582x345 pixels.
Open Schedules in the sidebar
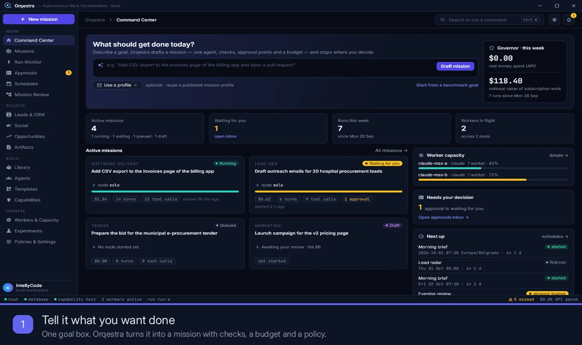pyautogui.click(x=39, y=84)
